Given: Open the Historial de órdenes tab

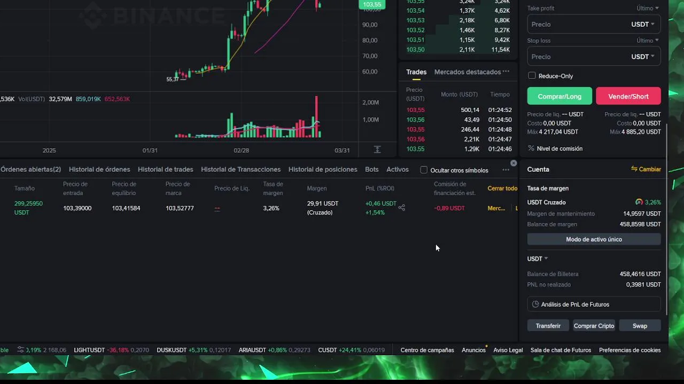Looking at the screenshot, I should [99, 170].
